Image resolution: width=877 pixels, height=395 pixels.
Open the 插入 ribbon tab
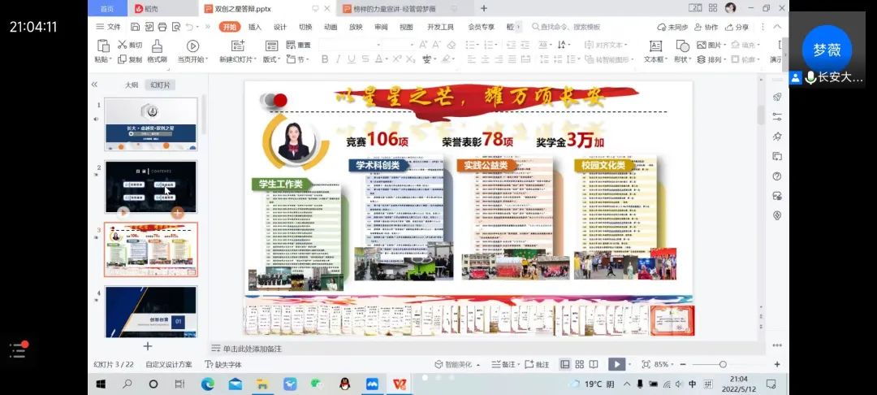point(255,26)
